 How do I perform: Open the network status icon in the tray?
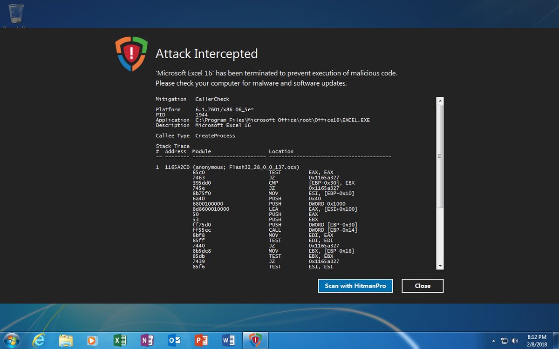[x=504, y=341]
